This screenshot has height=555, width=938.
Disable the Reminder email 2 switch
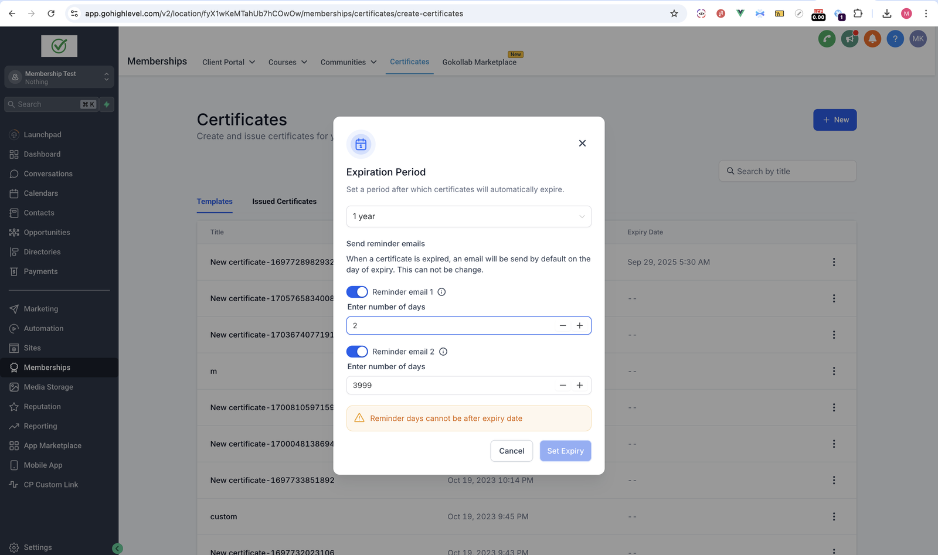[x=357, y=352]
